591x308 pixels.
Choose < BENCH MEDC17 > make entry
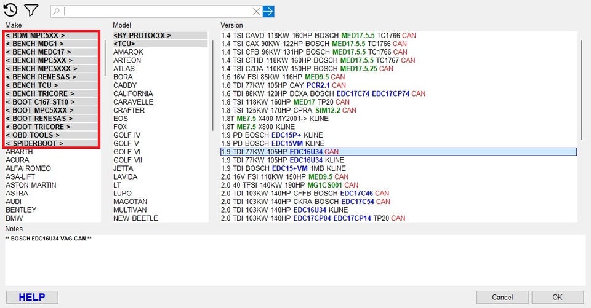point(51,52)
